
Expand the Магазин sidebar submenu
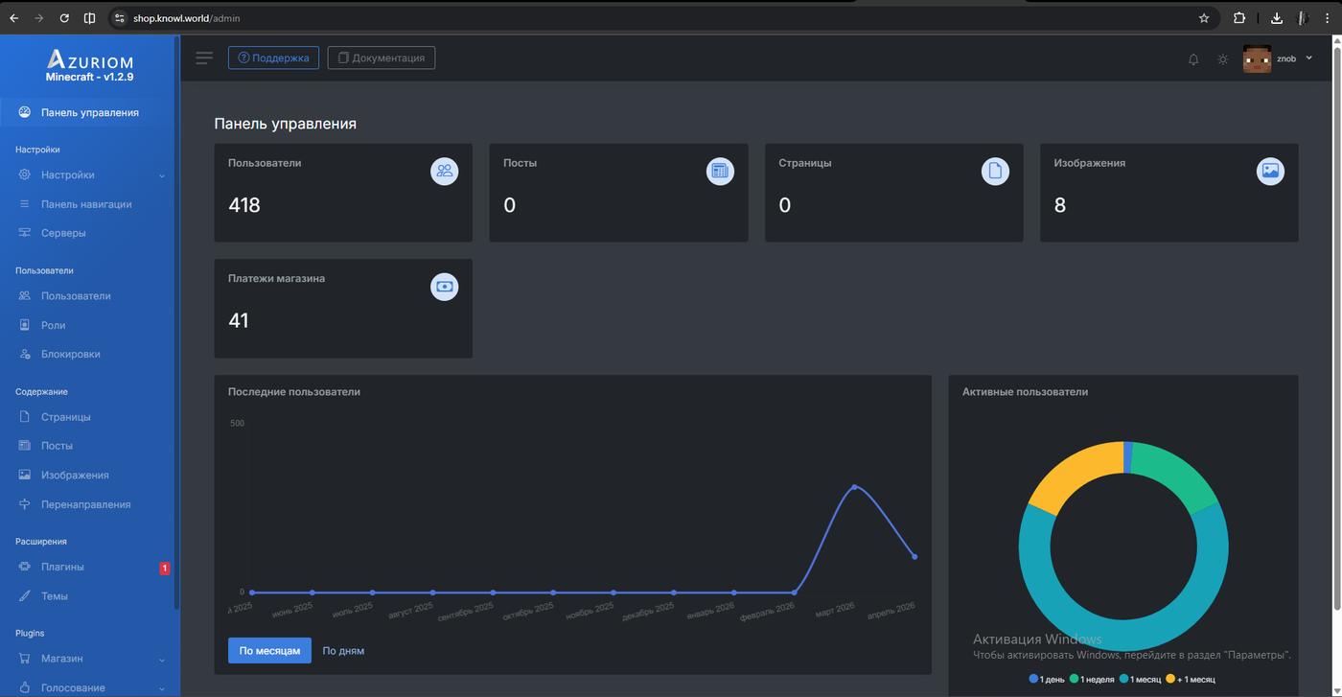[x=89, y=659]
